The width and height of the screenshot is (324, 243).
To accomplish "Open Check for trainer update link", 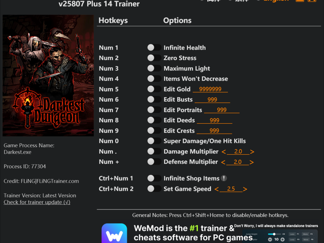I will [37, 202].
